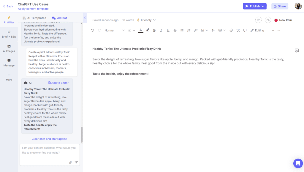This screenshot has width=304, height=172.
Task: Click the editor heading Healthy Tonic title
Action: click(126, 49)
